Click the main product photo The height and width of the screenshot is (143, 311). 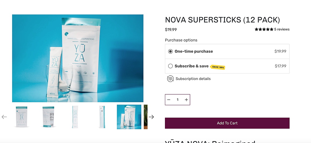point(78,58)
